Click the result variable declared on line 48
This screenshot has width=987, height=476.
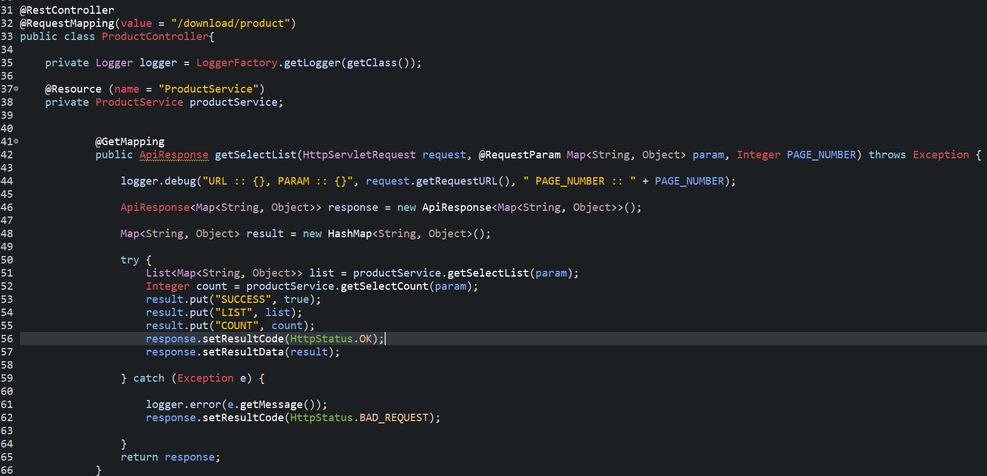click(x=265, y=234)
